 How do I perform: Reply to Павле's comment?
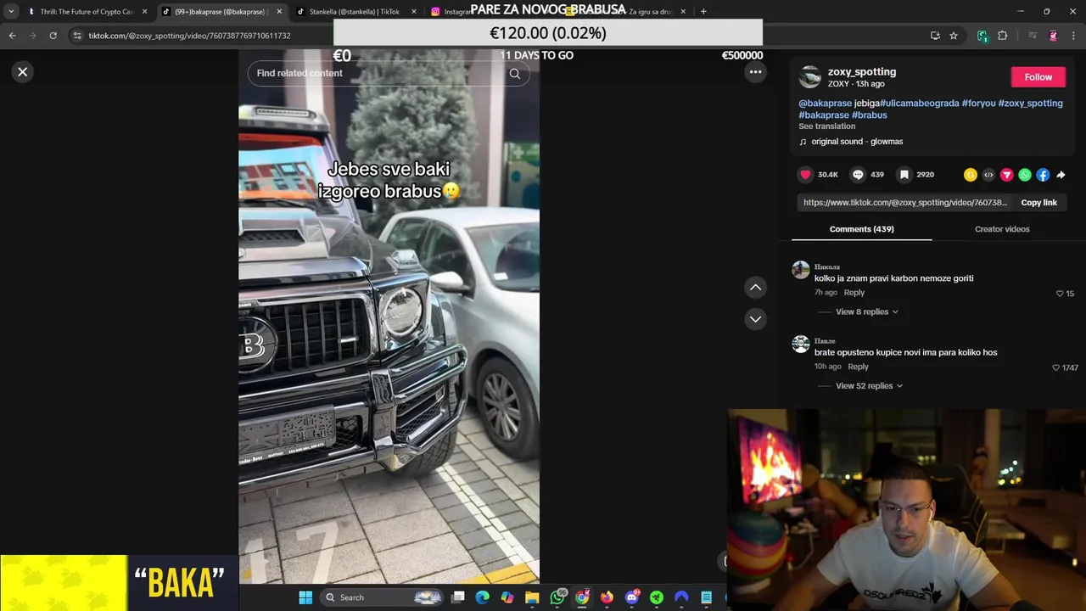point(858,367)
